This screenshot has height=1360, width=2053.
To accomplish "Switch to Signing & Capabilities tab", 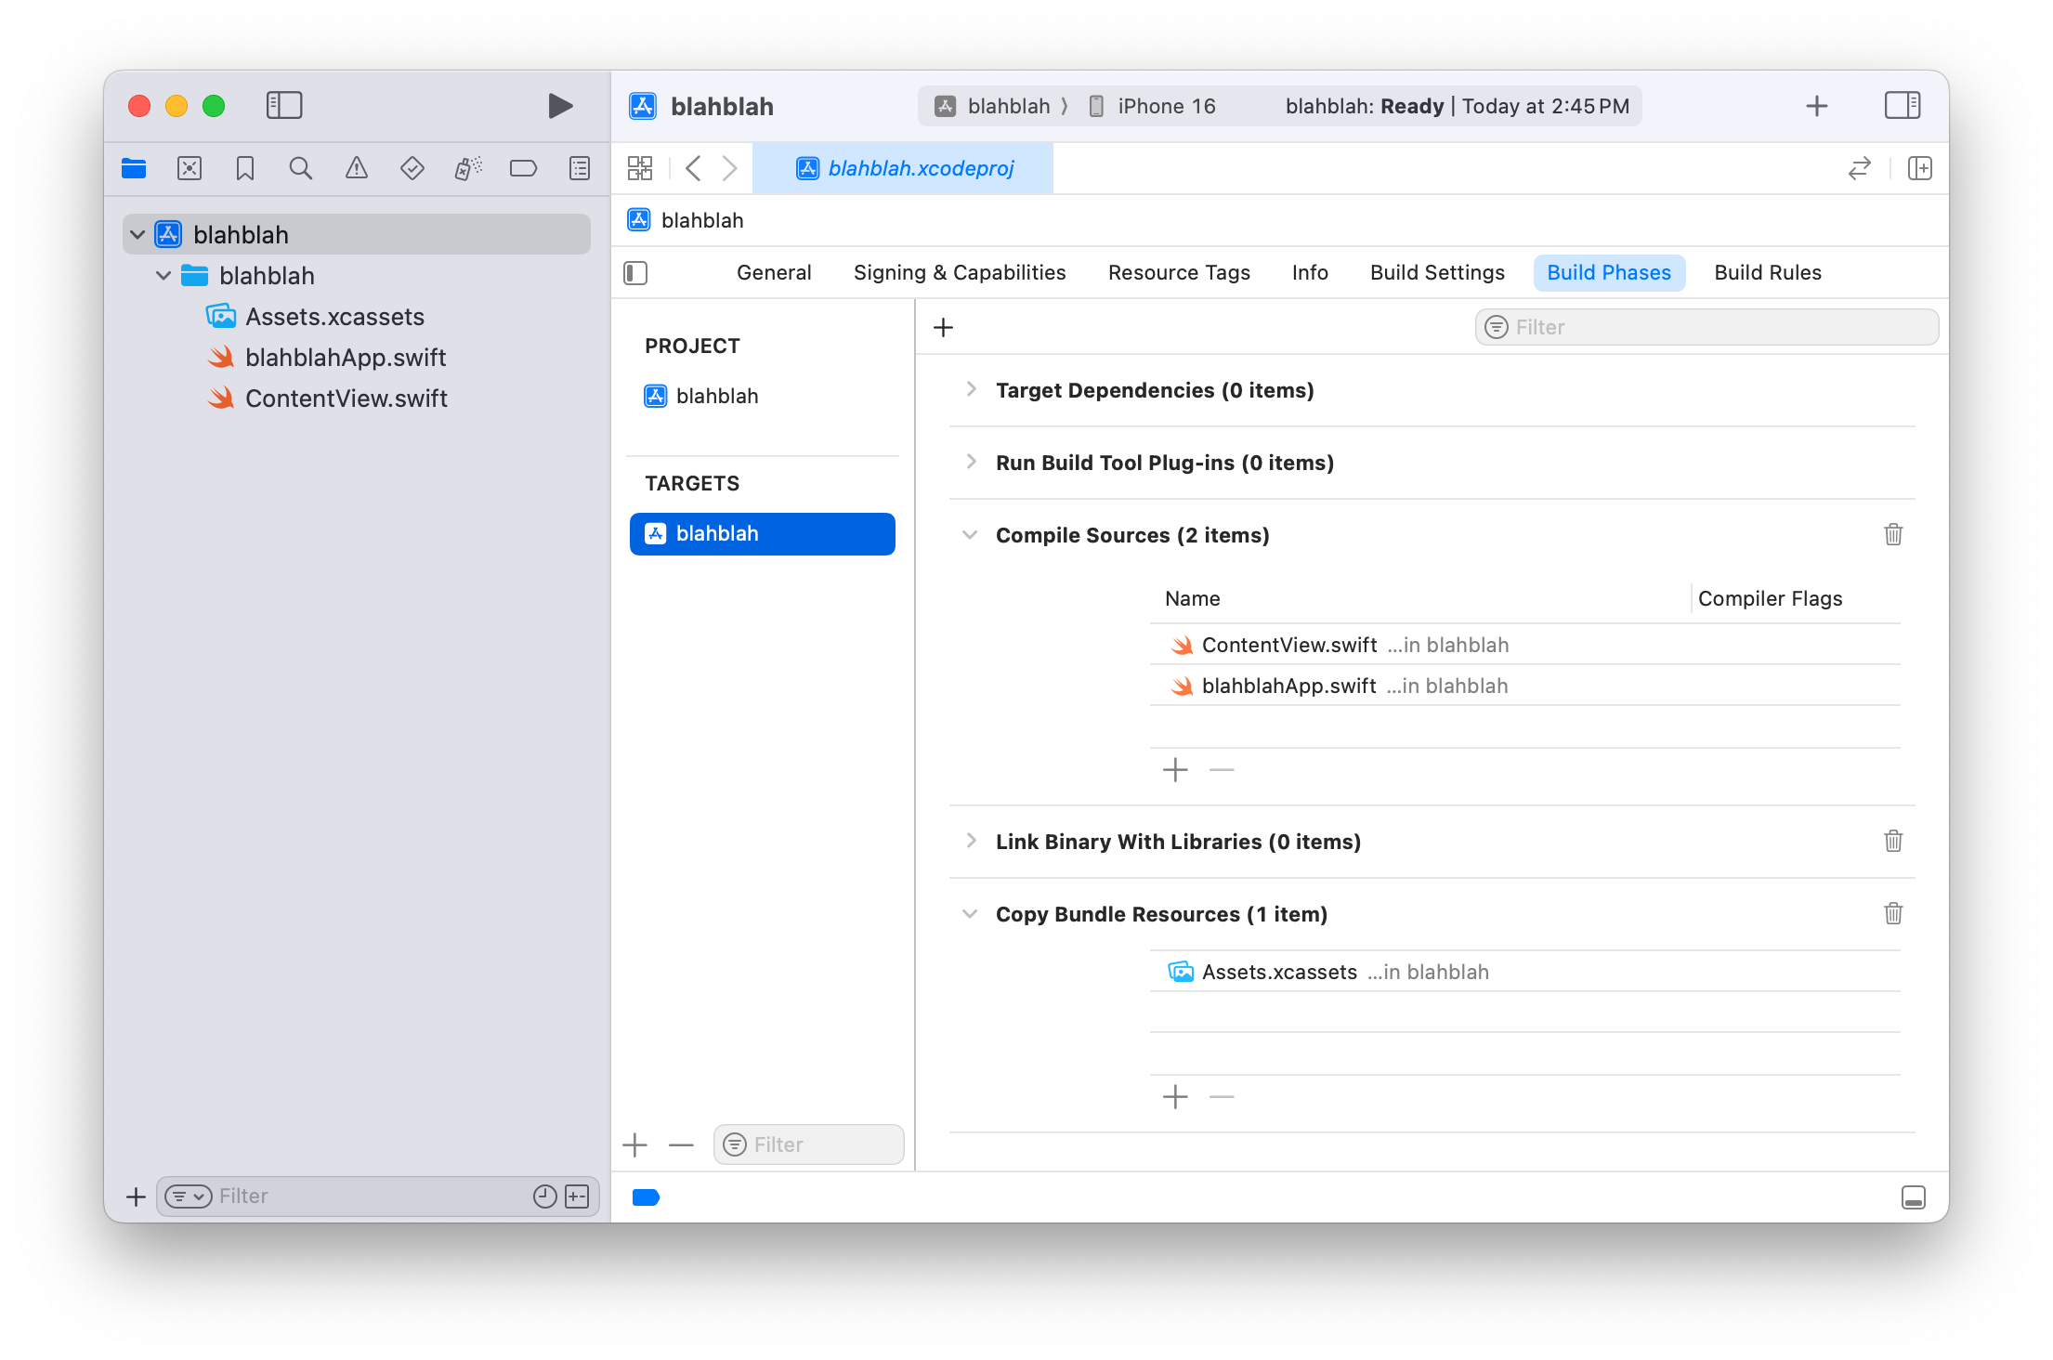I will pyautogui.click(x=960, y=273).
